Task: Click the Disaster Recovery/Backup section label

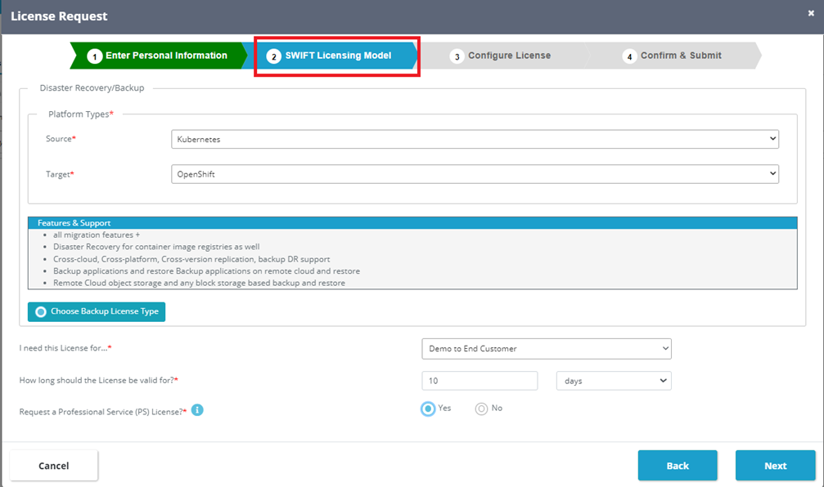Action: tap(92, 88)
